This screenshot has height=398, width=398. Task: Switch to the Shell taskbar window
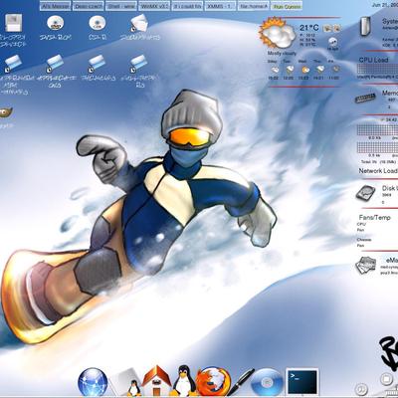pyautogui.click(x=121, y=6)
